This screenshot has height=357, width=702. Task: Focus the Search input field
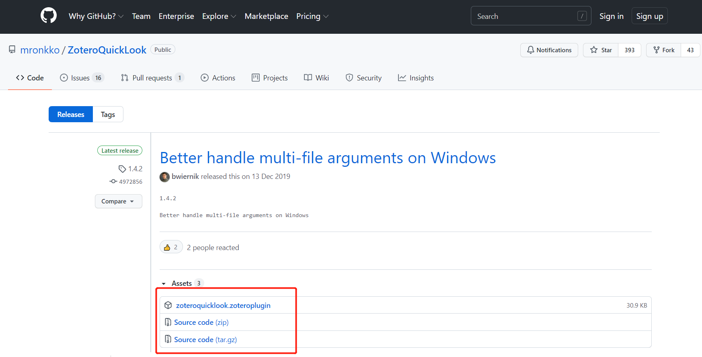(531, 16)
